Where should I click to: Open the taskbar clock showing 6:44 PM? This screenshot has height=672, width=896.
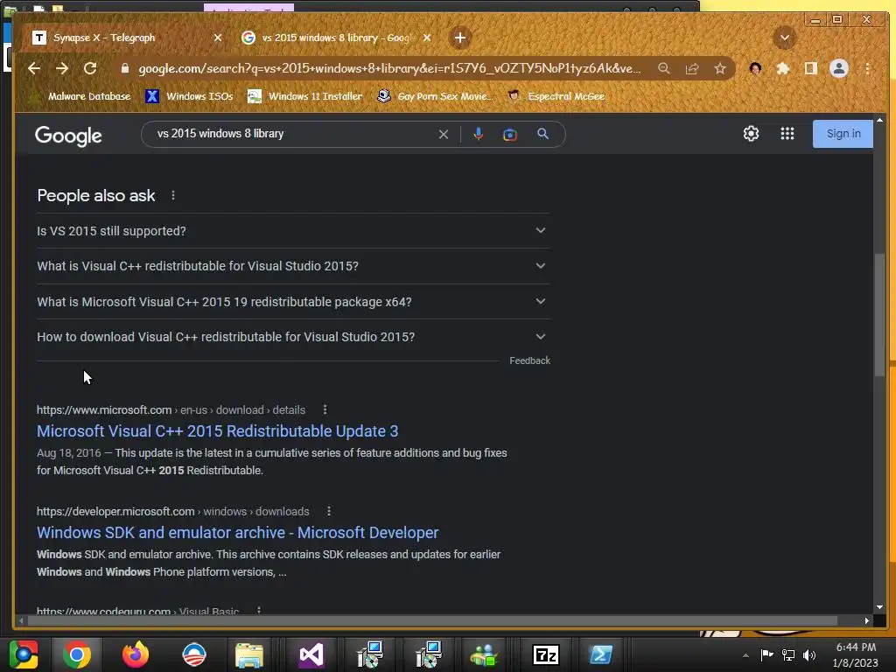point(856,654)
